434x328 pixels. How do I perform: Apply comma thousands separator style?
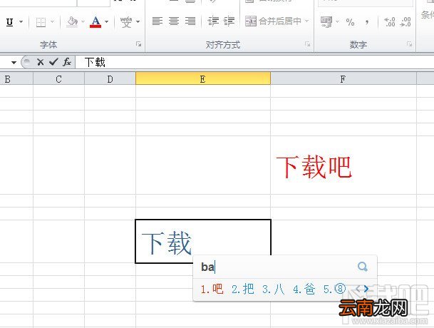[367, 22]
